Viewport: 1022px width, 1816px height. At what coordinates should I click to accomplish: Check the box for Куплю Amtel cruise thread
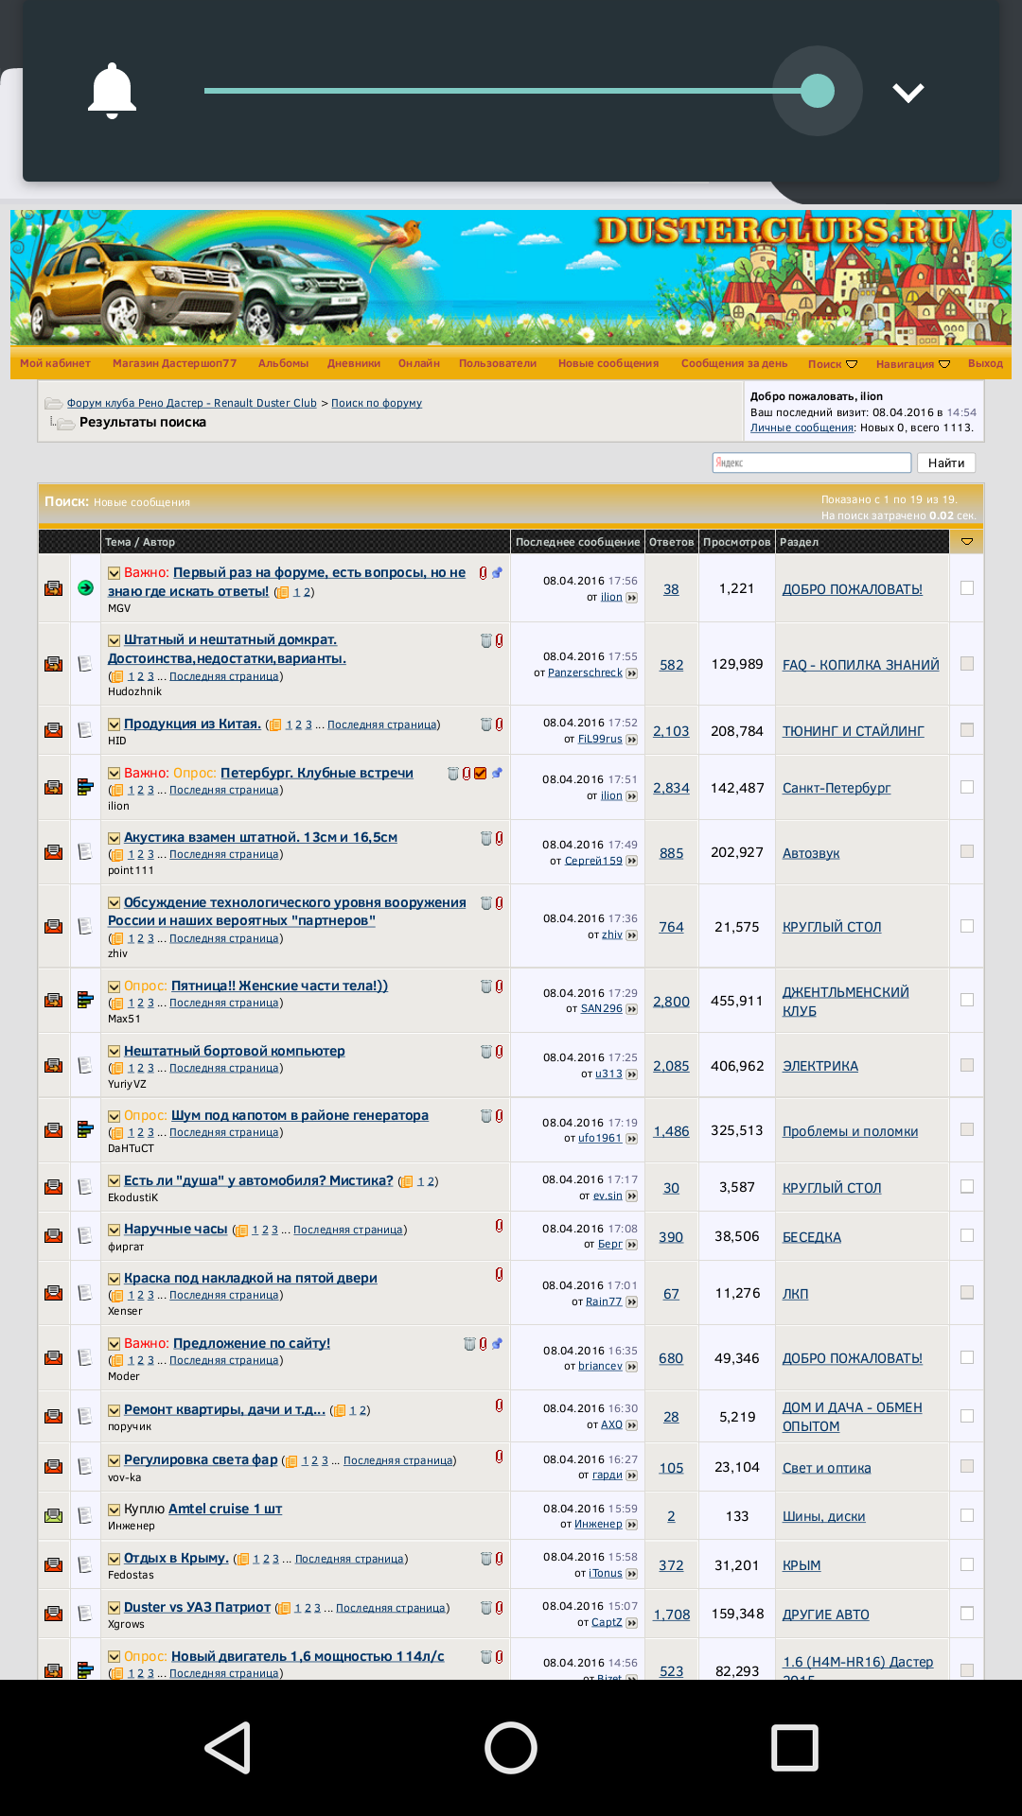(967, 1515)
